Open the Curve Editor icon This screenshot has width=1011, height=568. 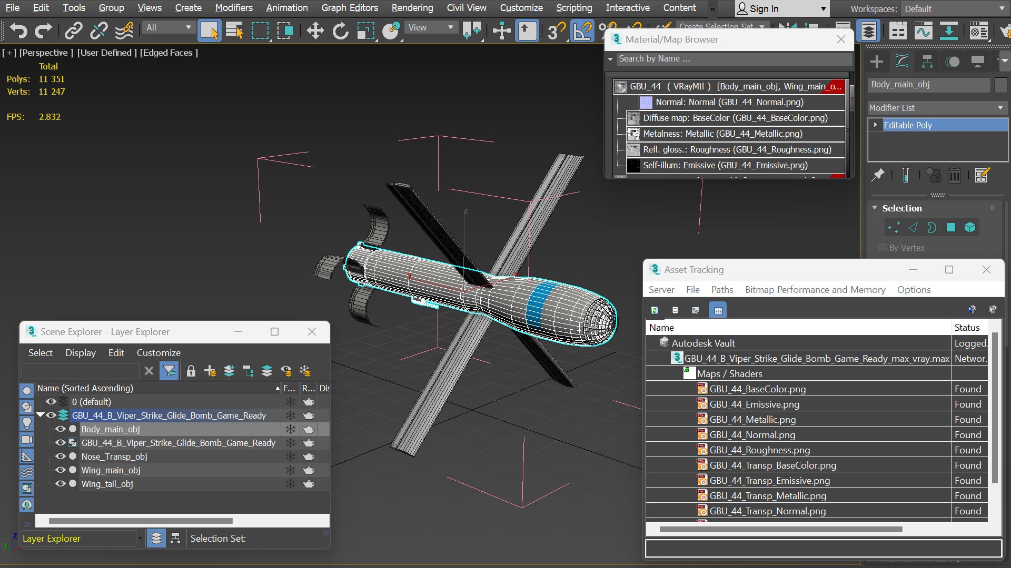click(x=923, y=31)
